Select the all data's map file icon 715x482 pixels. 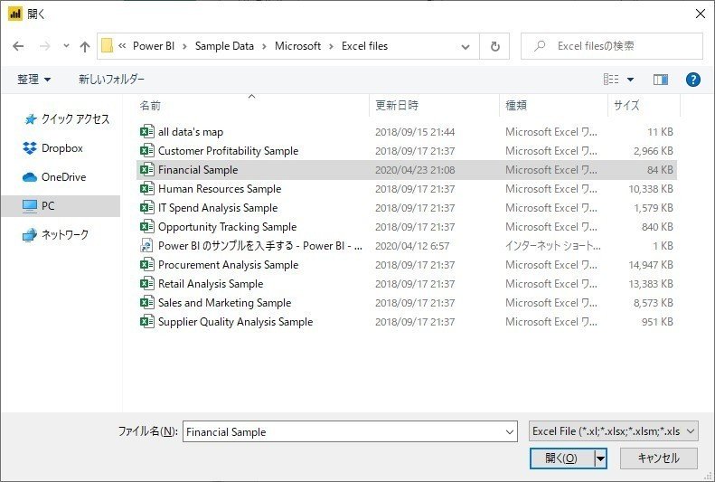pyautogui.click(x=146, y=132)
